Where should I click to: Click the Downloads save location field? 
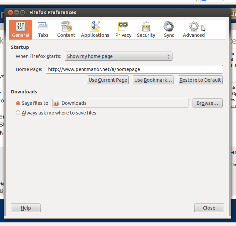[x=120, y=103]
